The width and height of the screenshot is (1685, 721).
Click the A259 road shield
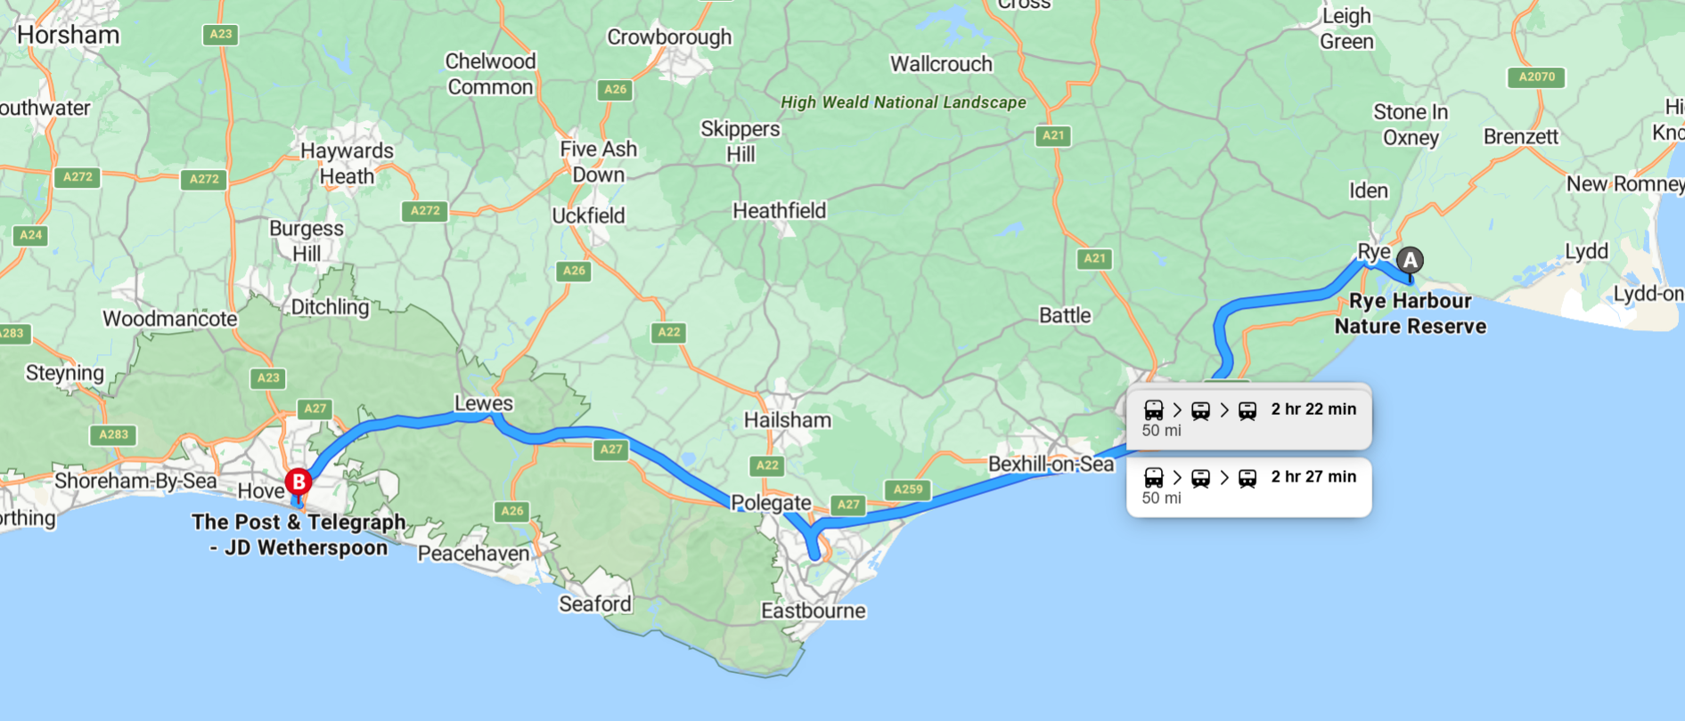(x=908, y=490)
